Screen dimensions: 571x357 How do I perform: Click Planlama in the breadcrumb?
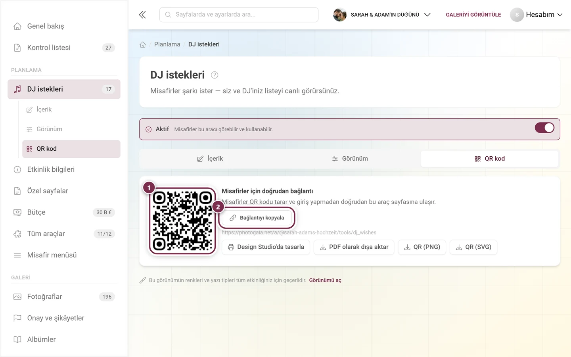167,44
